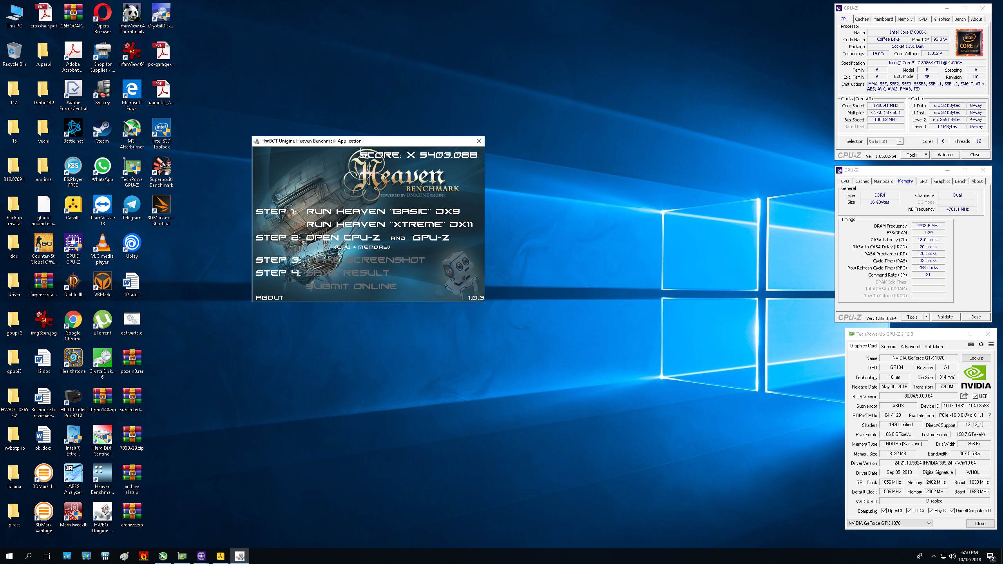Open Validation tab in GPU-Z
The width and height of the screenshot is (1003, 564).
click(933, 346)
